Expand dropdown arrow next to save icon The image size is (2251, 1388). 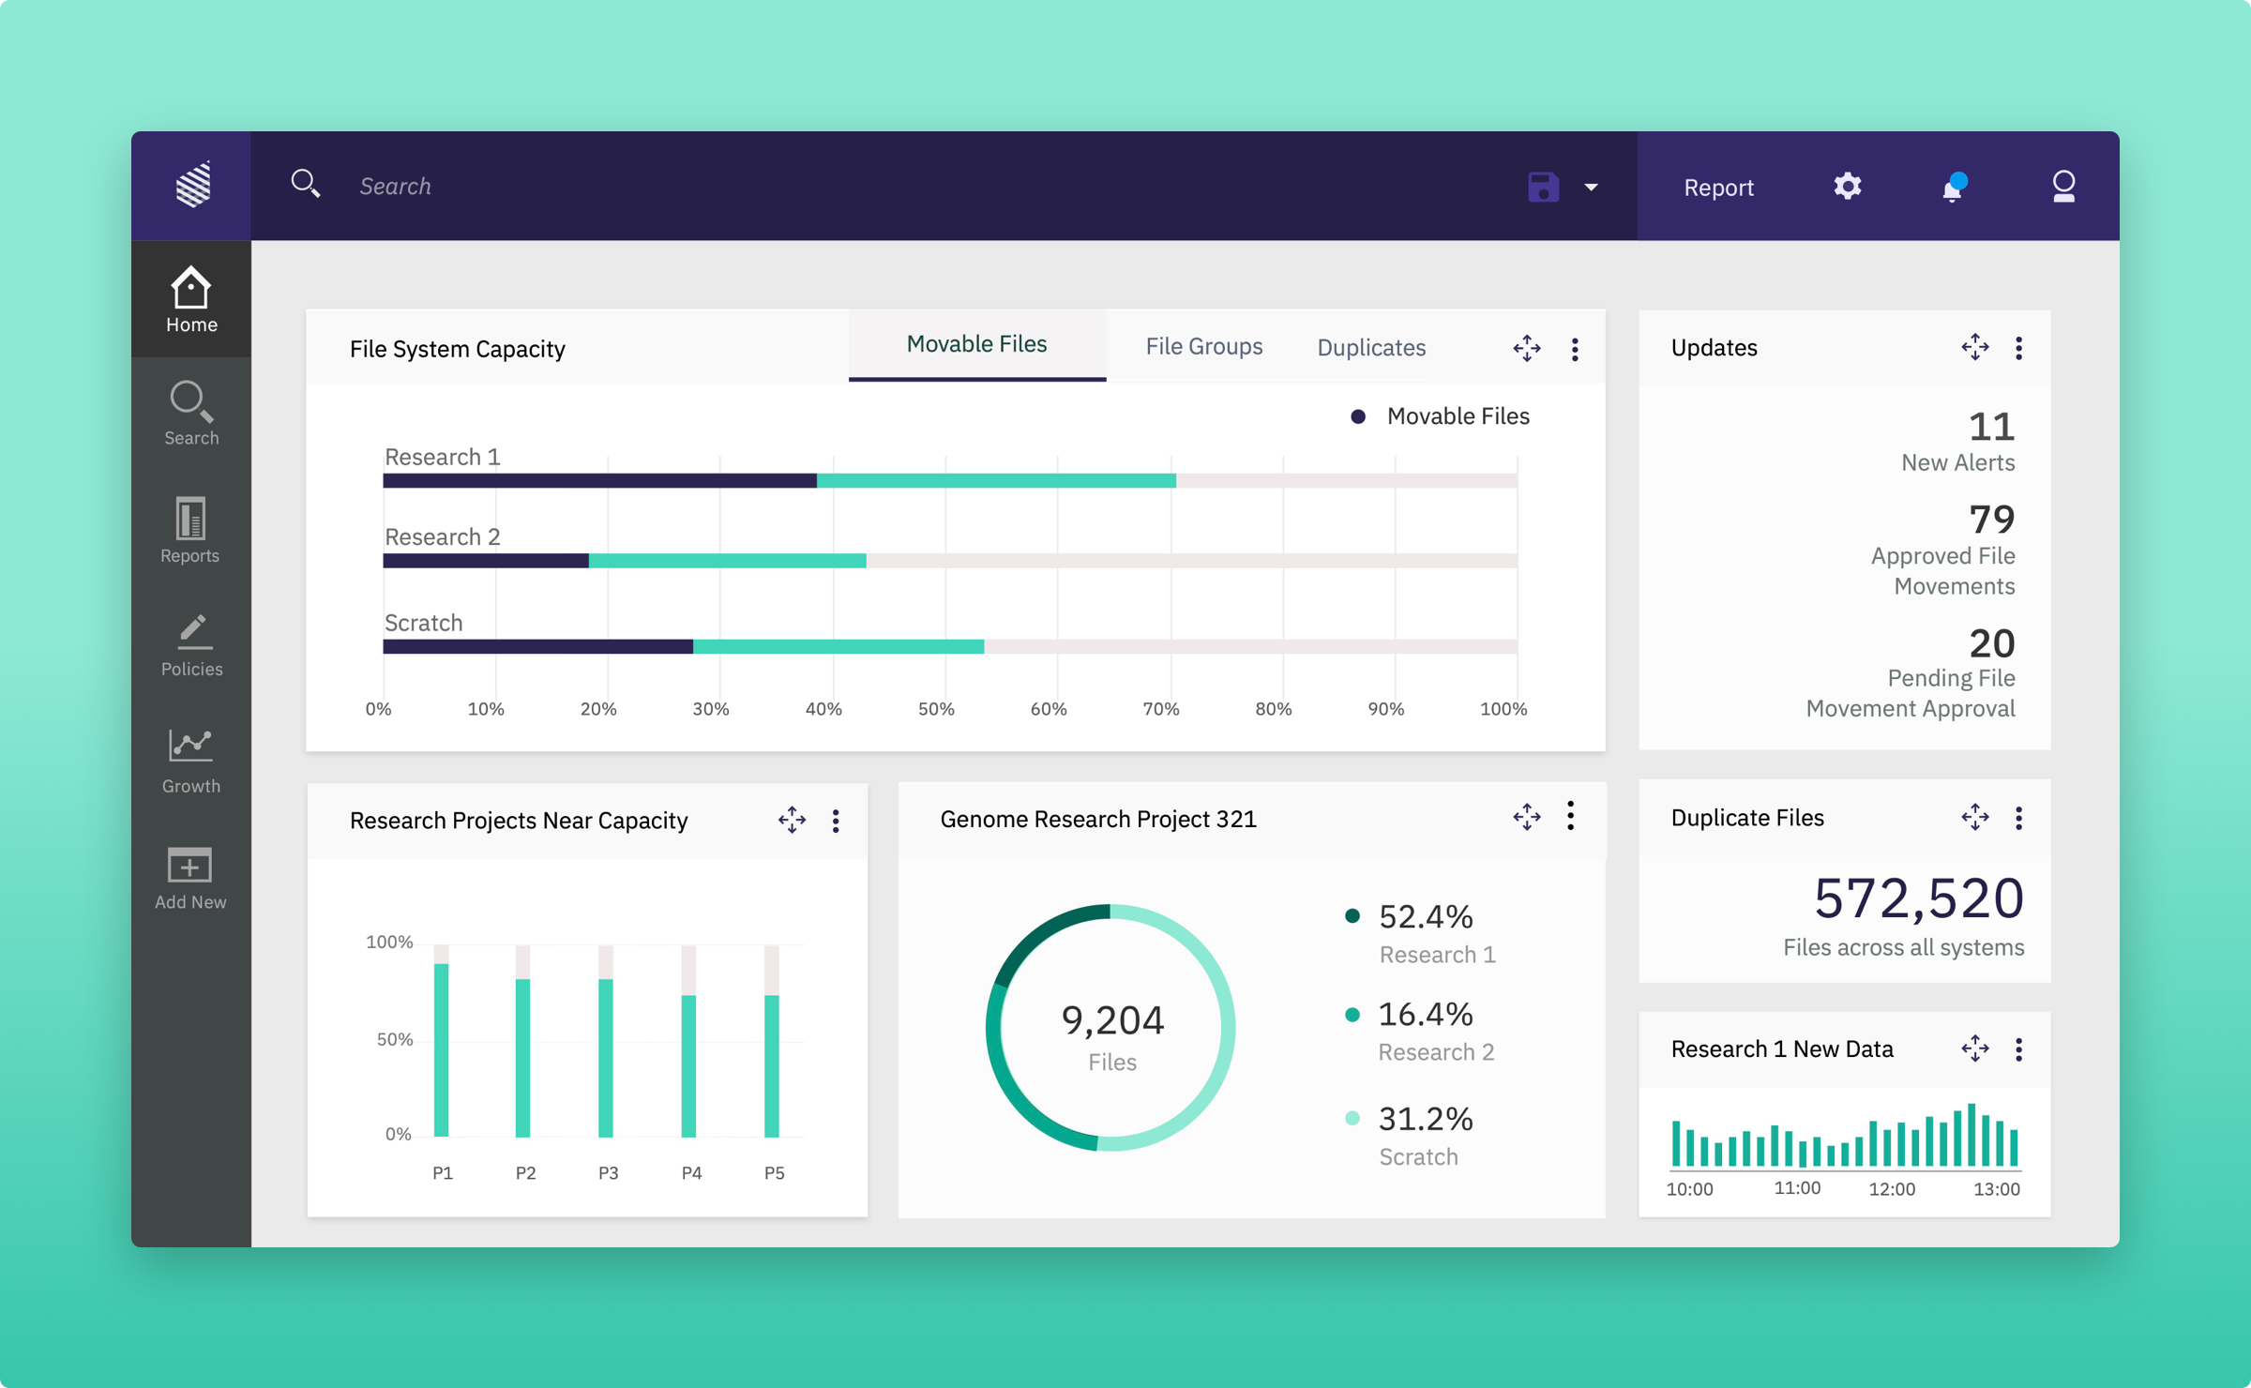1591,188
